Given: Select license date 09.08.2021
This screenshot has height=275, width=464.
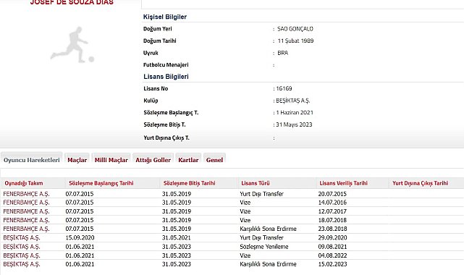Looking at the screenshot, I should [x=332, y=247].
